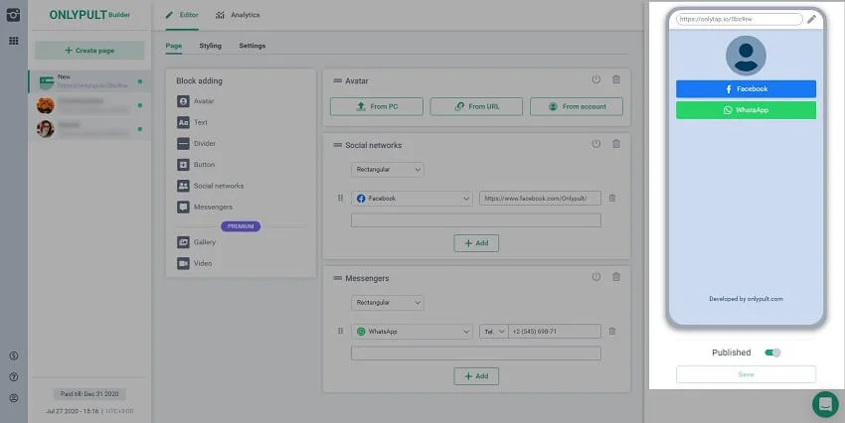Delete the Avatar block with the trash icon
Image resolution: width=845 pixels, height=423 pixels.
point(616,80)
